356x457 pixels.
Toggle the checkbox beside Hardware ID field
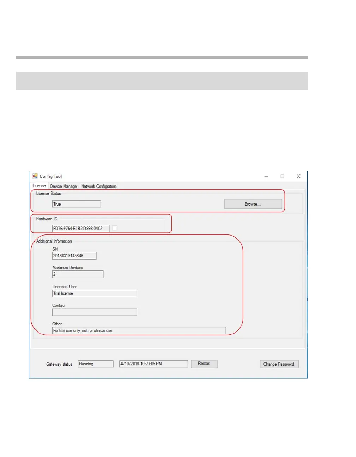coord(114,228)
